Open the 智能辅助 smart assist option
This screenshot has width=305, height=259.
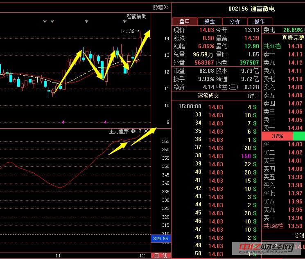click(x=136, y=17)
